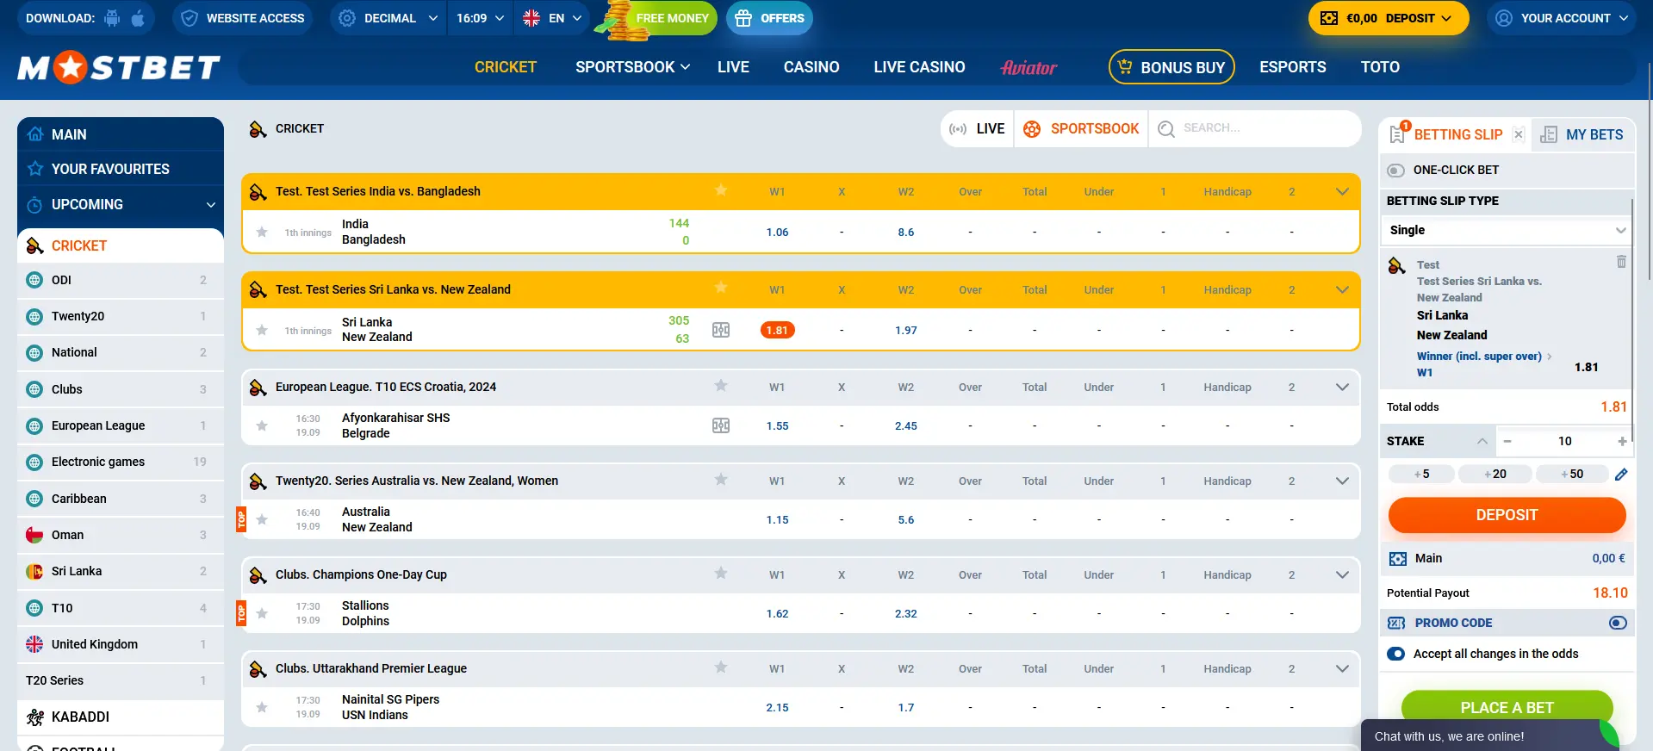Click the Place a Bet button

click(x=1507, y=707)
